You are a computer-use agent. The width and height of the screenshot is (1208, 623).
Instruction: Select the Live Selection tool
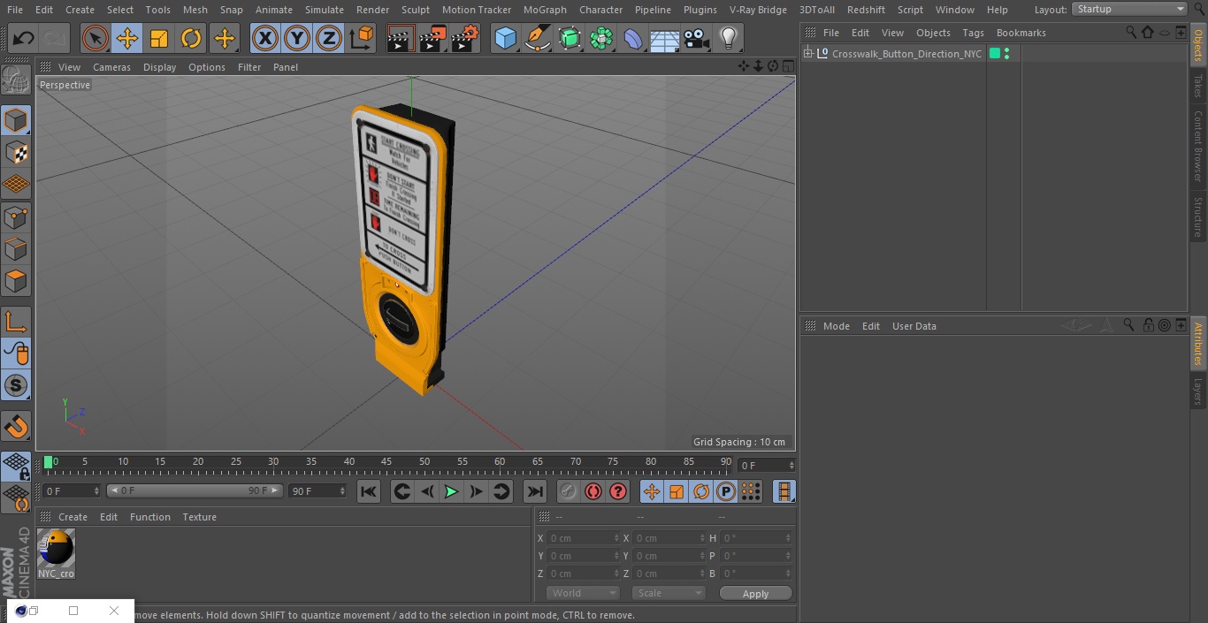(x=96, y=38)
